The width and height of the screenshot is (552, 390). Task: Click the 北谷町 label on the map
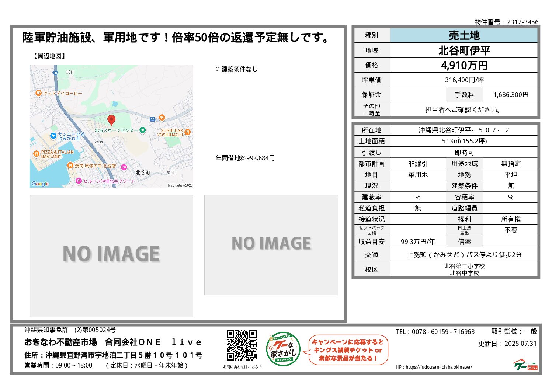pyautogui.click(x=143, y=173)
